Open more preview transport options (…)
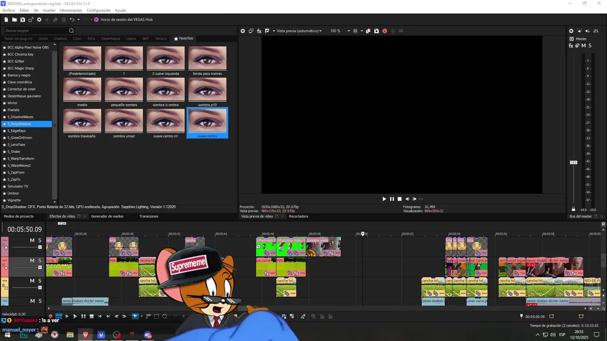This screenshot has width=607, height=341. tap(421, 199)
